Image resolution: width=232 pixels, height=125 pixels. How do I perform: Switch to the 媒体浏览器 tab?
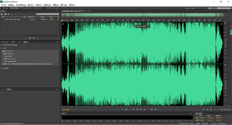5,42
